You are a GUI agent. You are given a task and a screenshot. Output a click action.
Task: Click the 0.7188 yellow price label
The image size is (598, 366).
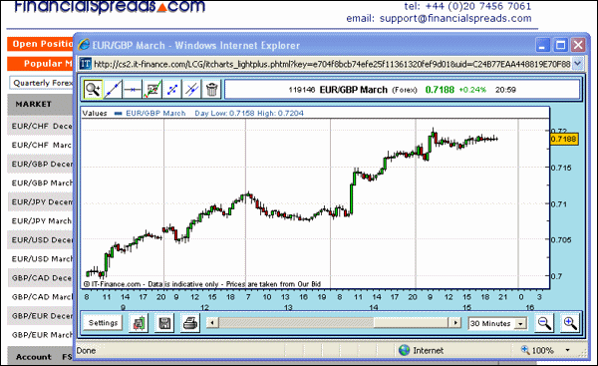(564, 140)
